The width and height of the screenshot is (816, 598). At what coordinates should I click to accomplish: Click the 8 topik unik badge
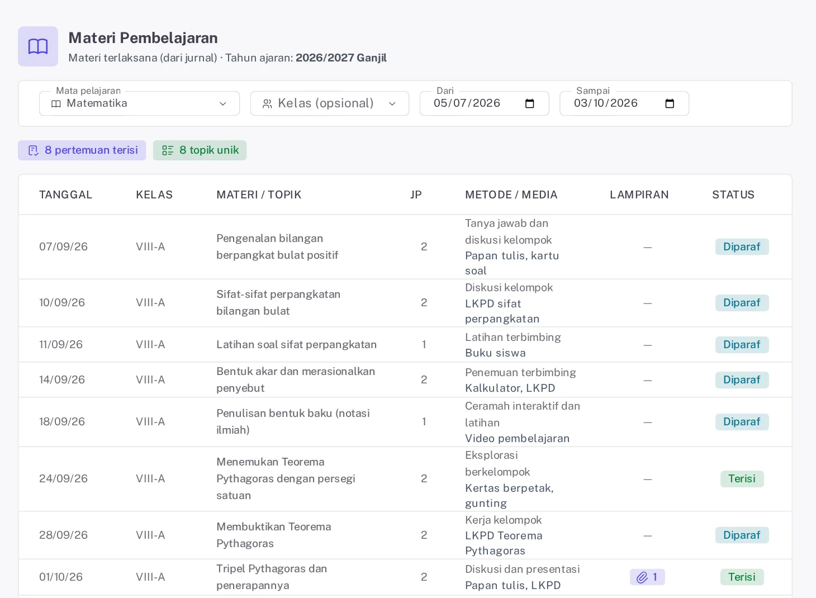200,150
